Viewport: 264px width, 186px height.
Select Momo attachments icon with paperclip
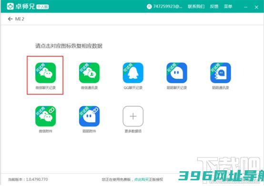coord(89,116)
